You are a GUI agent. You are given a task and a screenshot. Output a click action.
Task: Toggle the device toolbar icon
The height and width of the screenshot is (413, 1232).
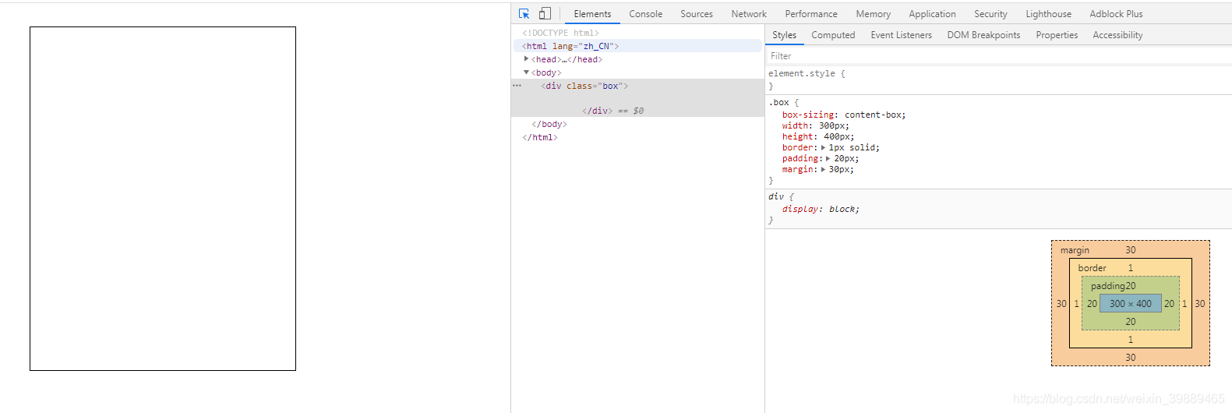pyautogui.click(x=545, y=14)
